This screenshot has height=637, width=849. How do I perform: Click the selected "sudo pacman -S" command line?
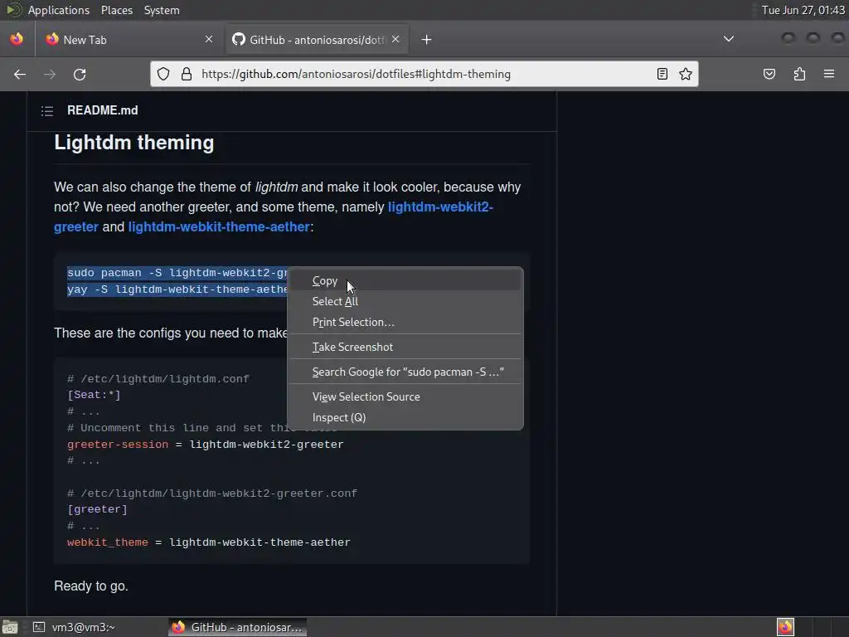coord(177,272)
